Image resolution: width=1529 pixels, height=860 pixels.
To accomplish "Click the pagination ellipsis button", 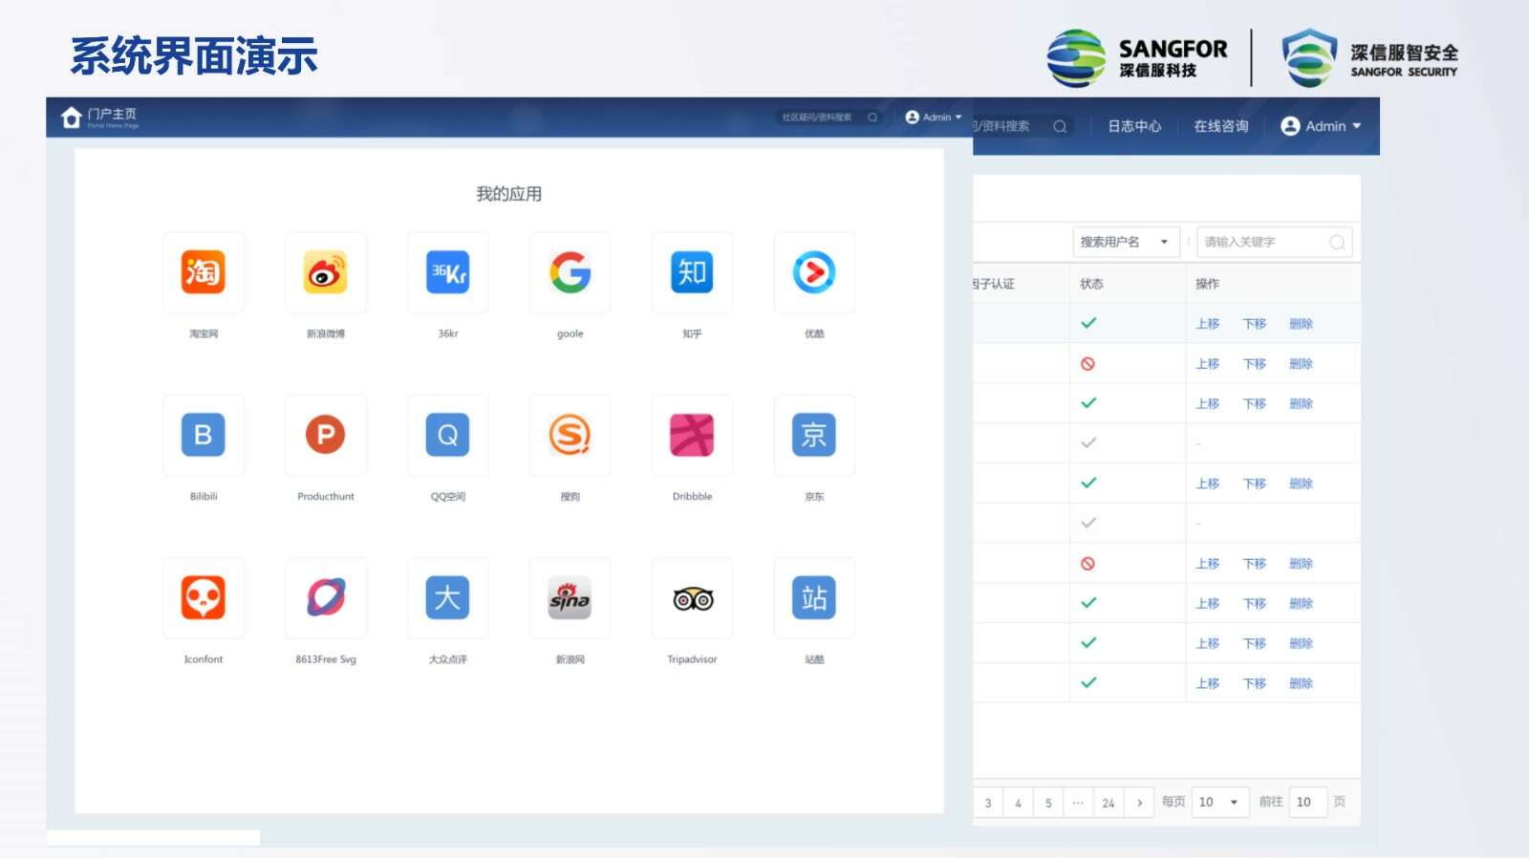I will coord(1078,803).
